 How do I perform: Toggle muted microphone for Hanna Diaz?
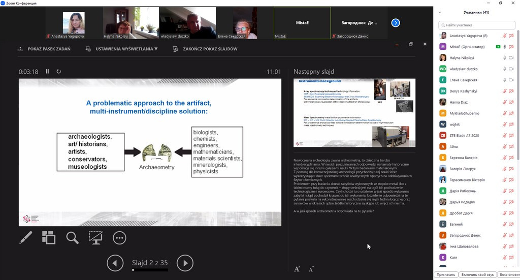(504, 102)
